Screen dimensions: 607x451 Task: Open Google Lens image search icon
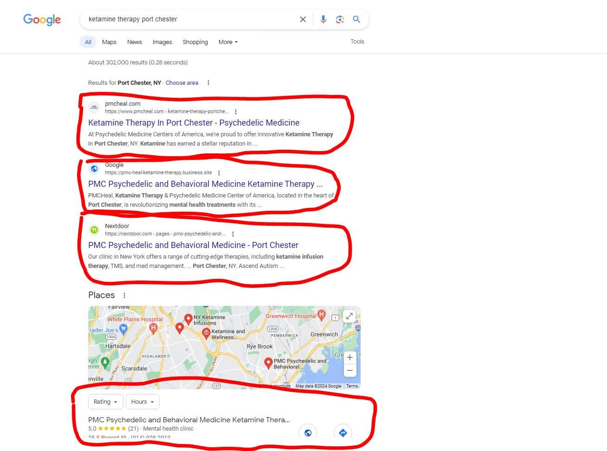tap(340, 19)
